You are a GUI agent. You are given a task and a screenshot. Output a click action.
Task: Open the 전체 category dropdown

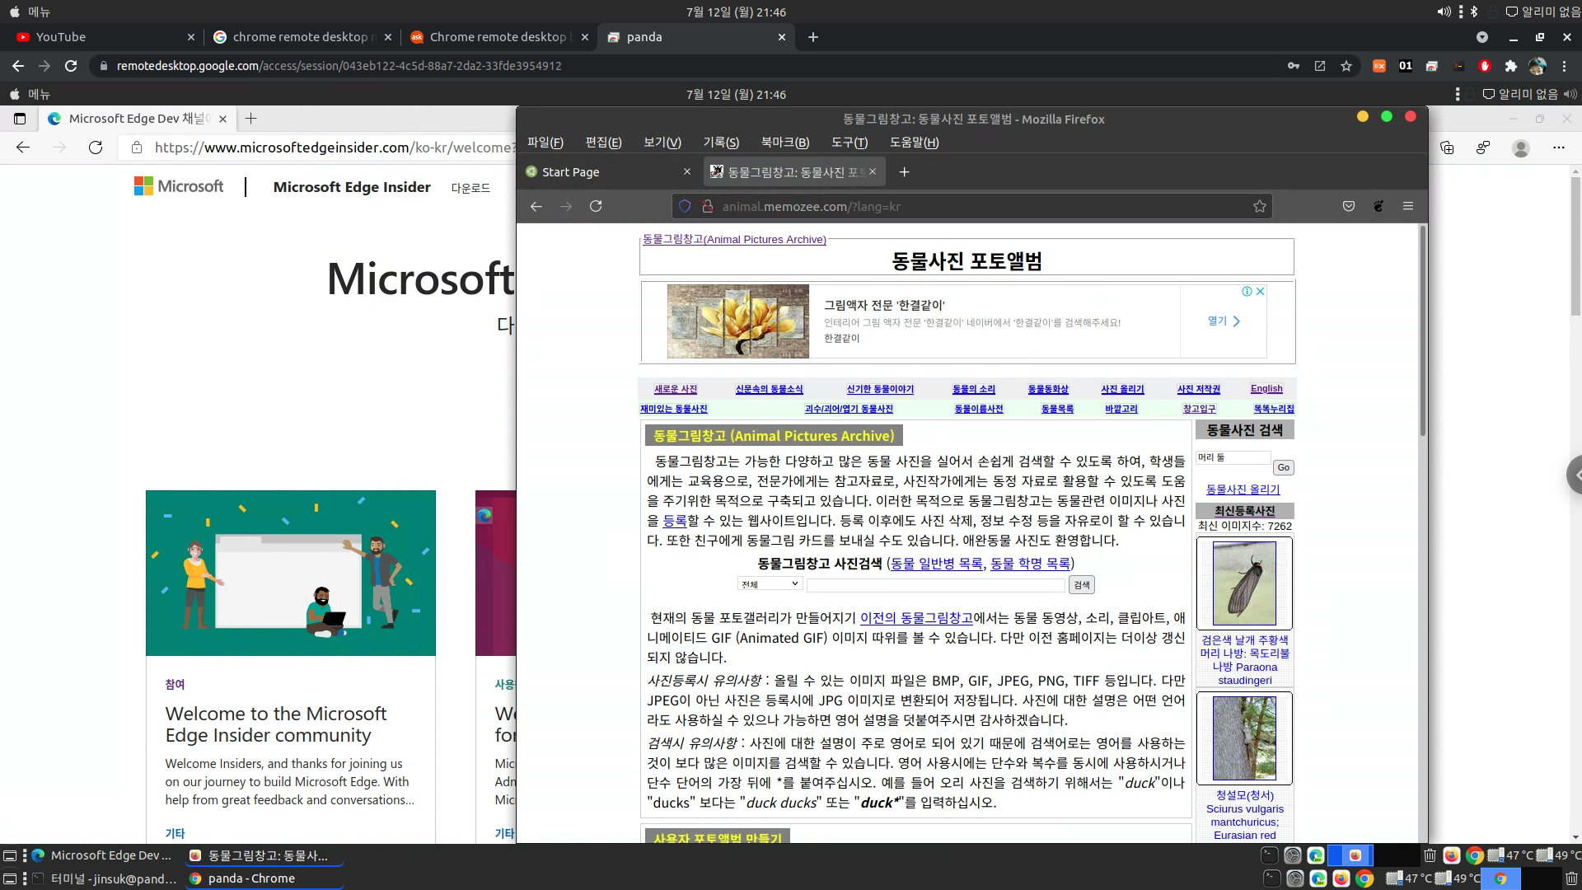click(770, 584)
